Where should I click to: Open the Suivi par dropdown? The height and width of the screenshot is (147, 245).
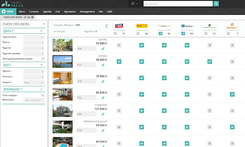click(34, 77)
